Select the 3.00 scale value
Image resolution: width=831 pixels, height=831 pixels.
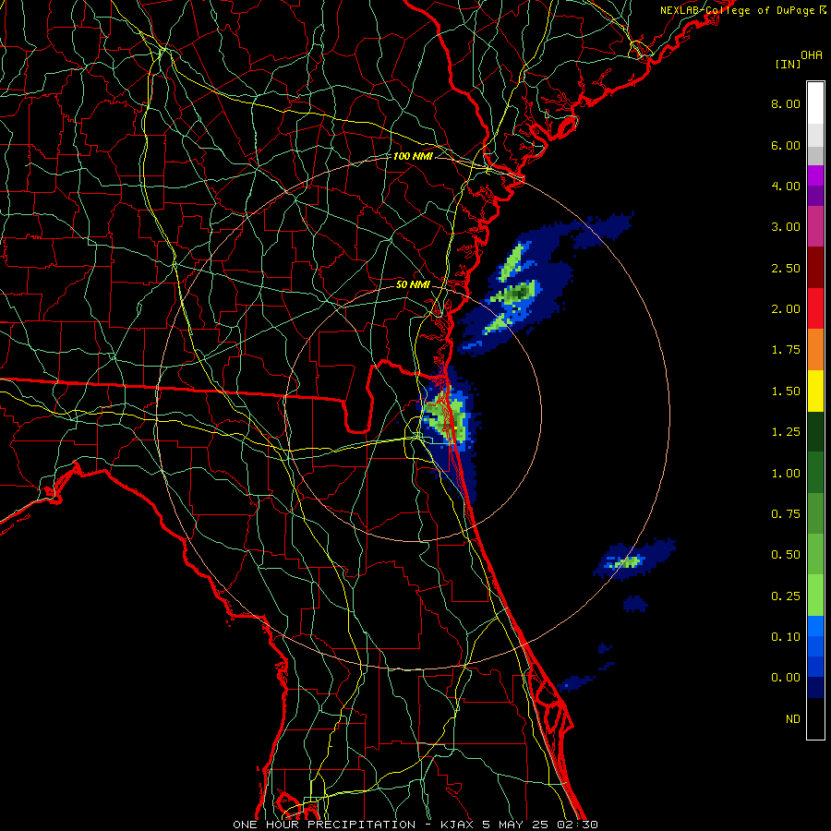pyautogui.click(x=786, y=227)
